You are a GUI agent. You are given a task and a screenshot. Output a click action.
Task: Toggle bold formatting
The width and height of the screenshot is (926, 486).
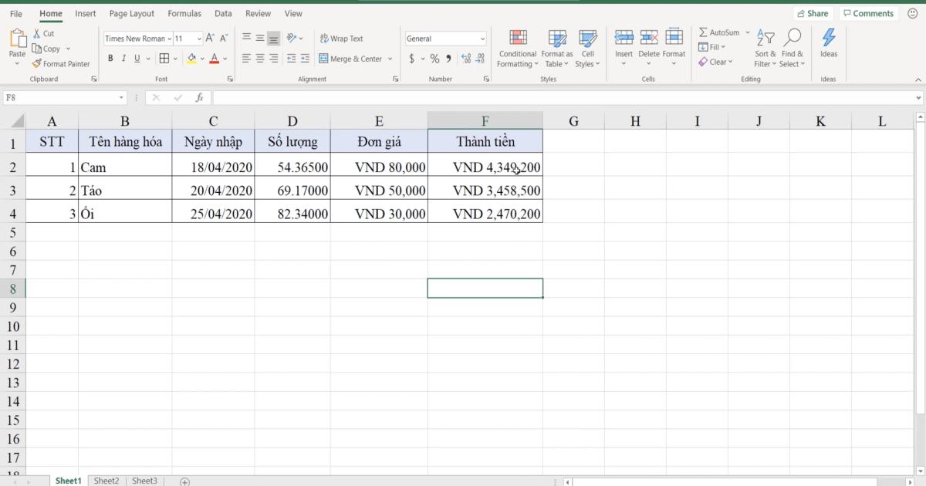coord(110,58)
